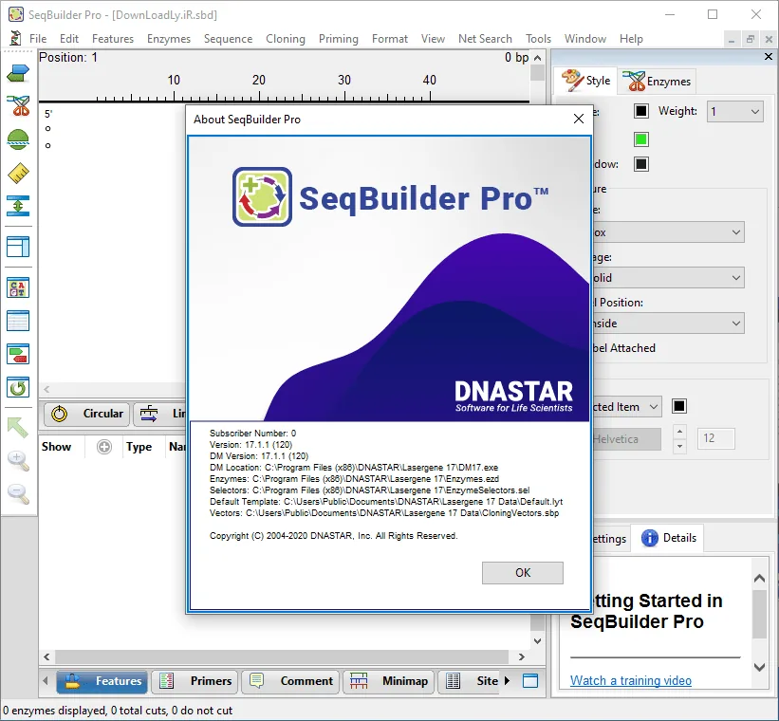Click the green gel simulation icon
The height and width of the screenshot is (721, 779).
coord(18,139)
